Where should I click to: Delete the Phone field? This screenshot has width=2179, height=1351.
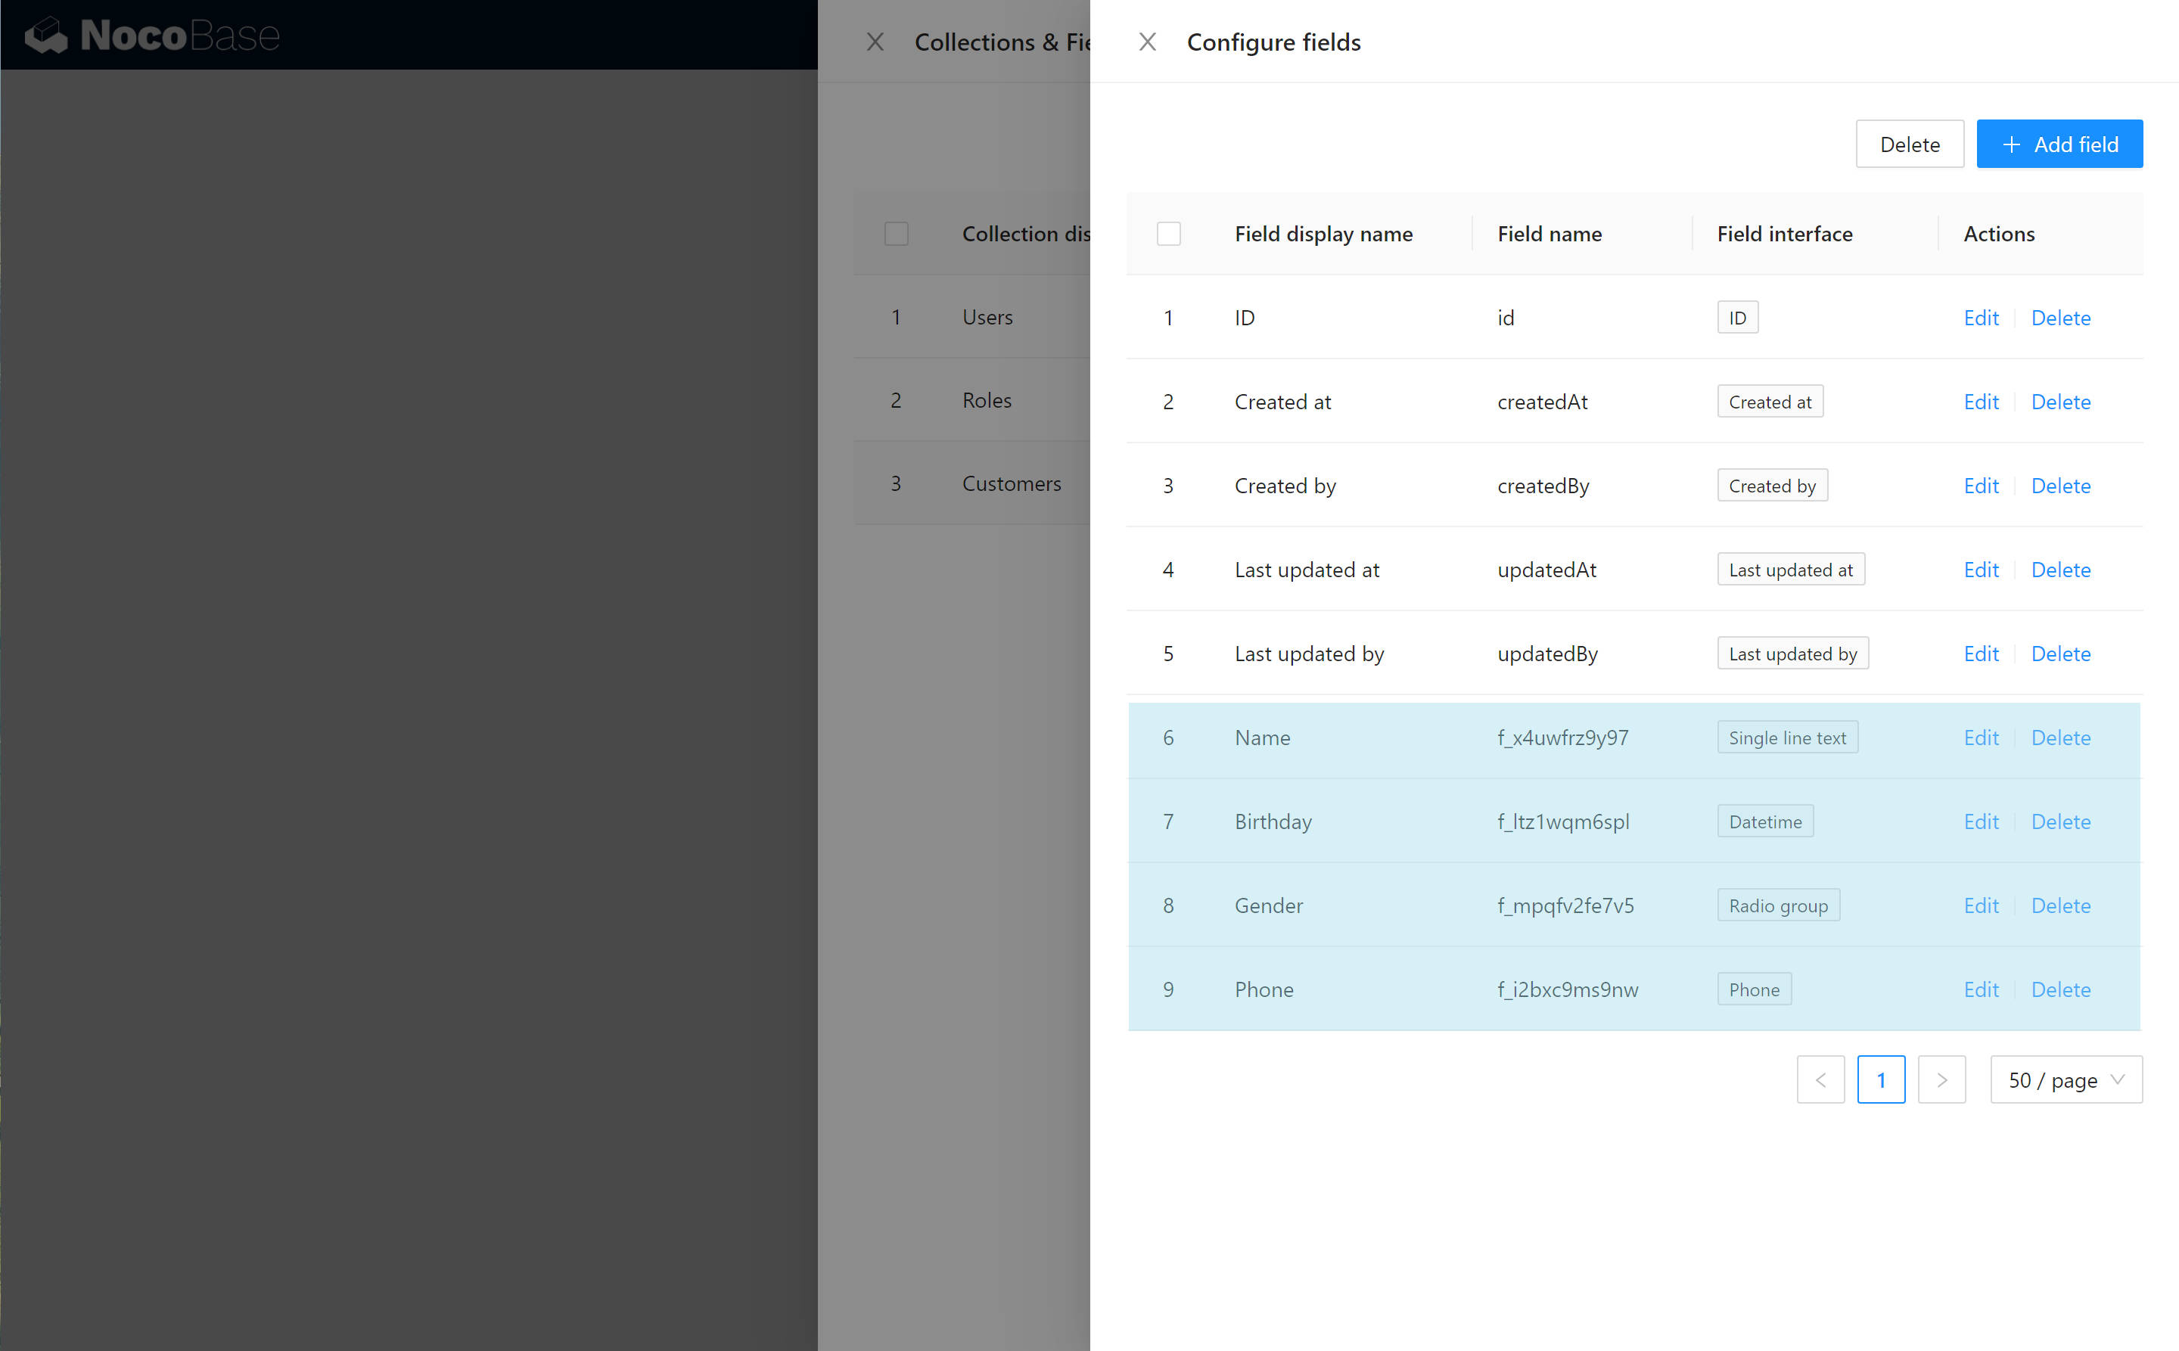click(x=2060, y=989)
